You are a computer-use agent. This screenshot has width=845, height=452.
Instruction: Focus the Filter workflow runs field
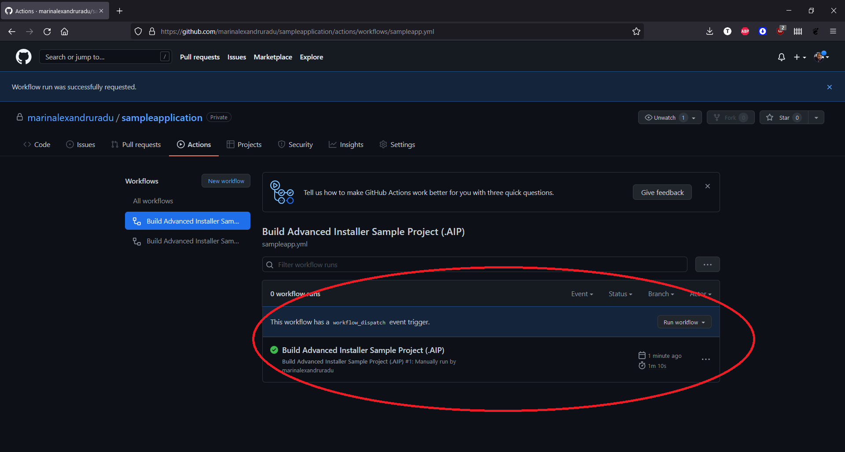(474, 265)
